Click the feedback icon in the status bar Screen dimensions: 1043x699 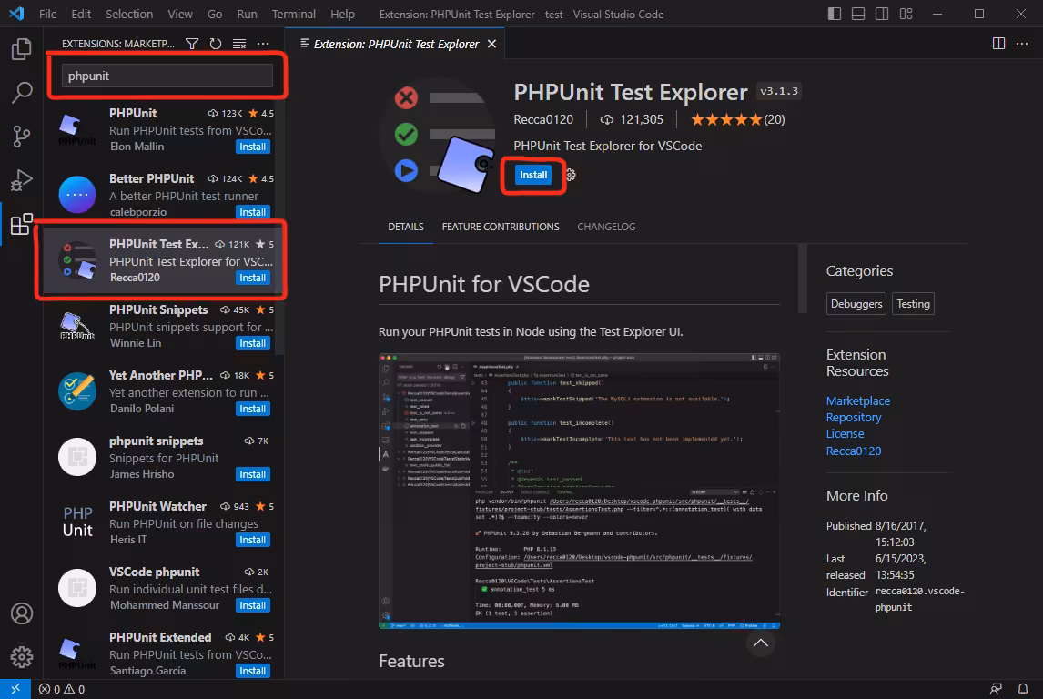[x=996, y=689]
